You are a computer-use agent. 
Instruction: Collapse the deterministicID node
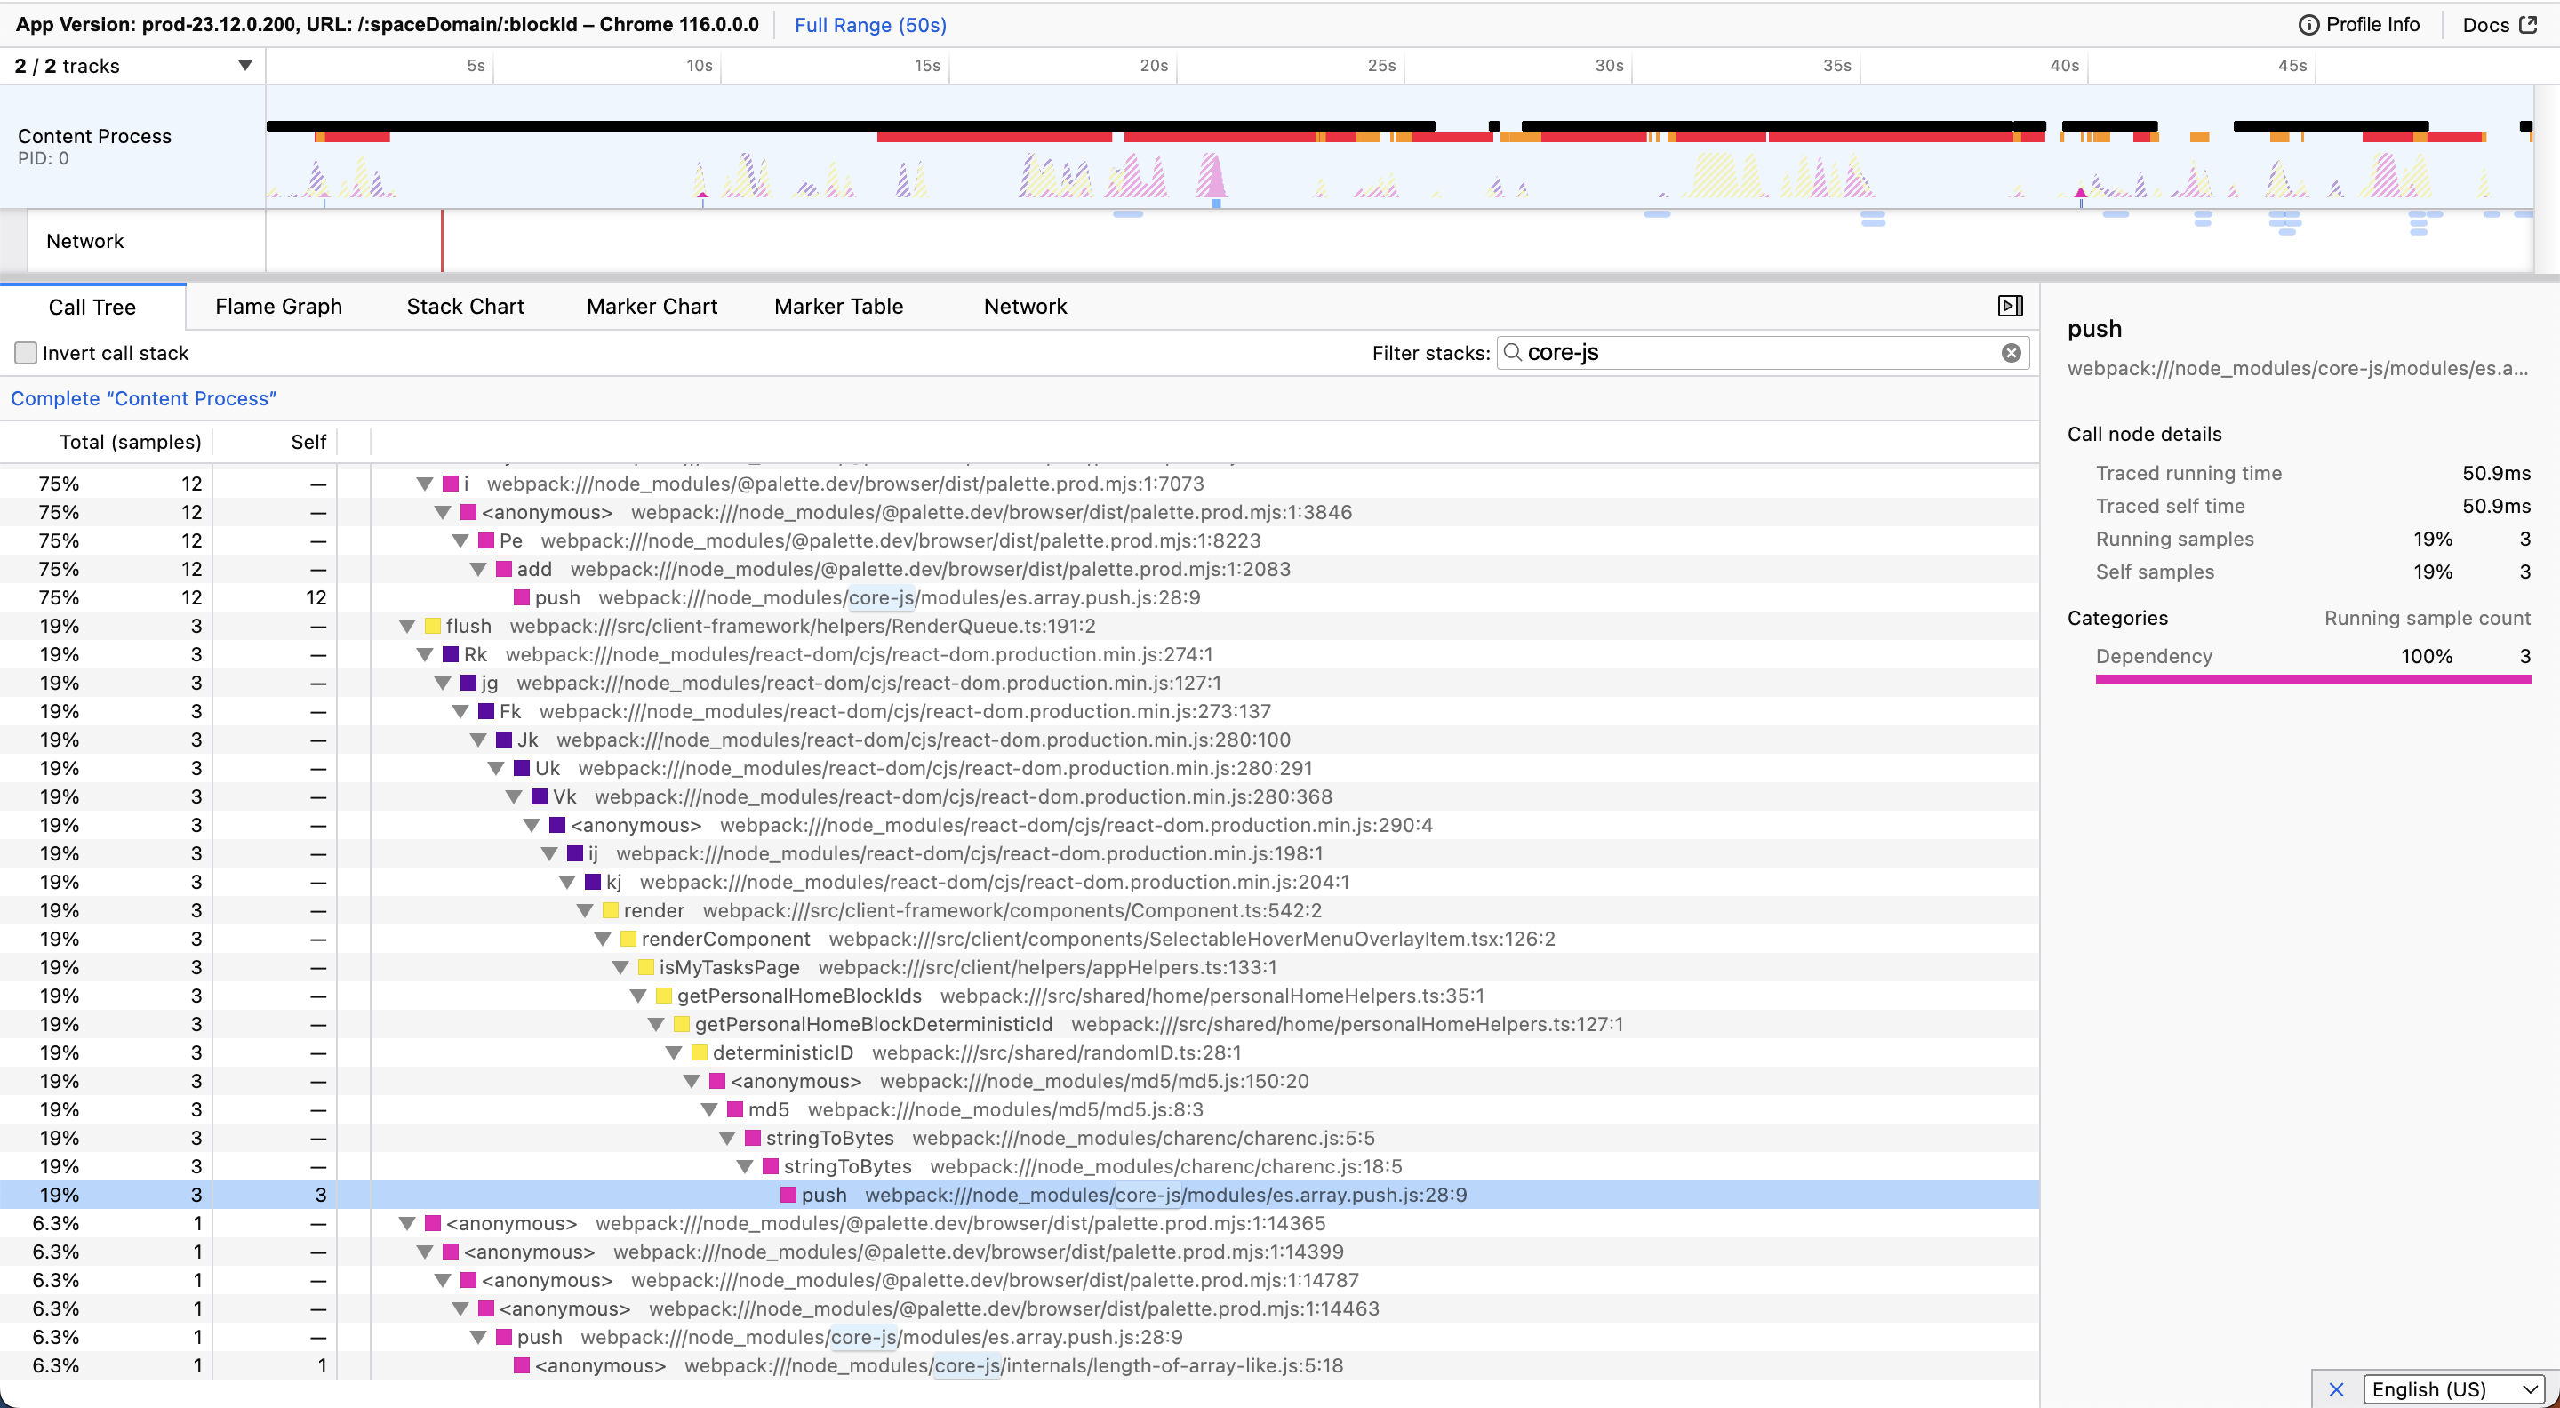click(x=674, y=1053)
